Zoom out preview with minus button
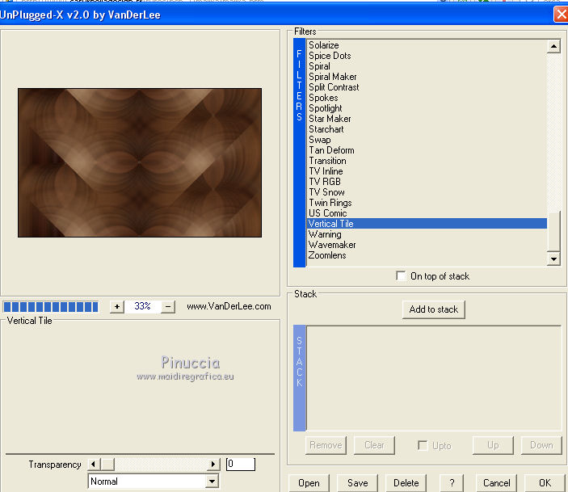Screen dimensions: 568x492 point(168,306)
